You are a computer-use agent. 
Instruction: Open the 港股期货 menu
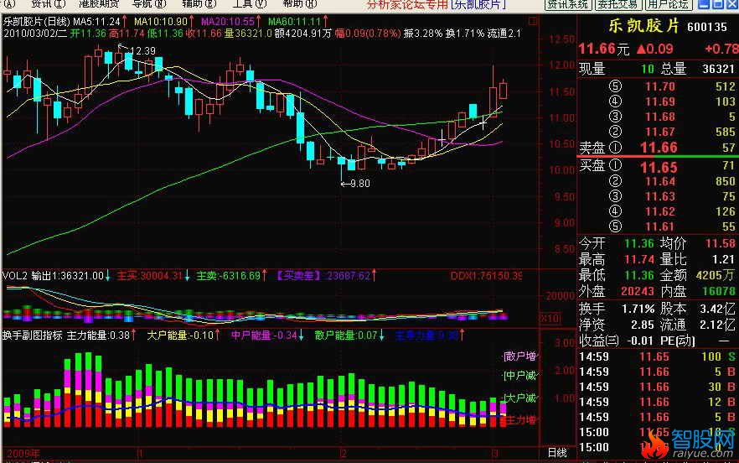pyautogui.click(x=98, y=4)
